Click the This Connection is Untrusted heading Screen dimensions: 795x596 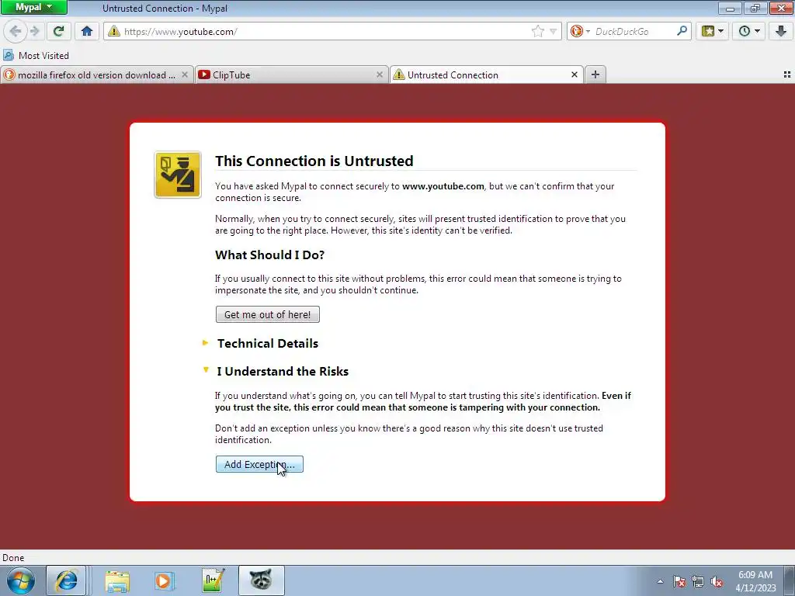314,161
